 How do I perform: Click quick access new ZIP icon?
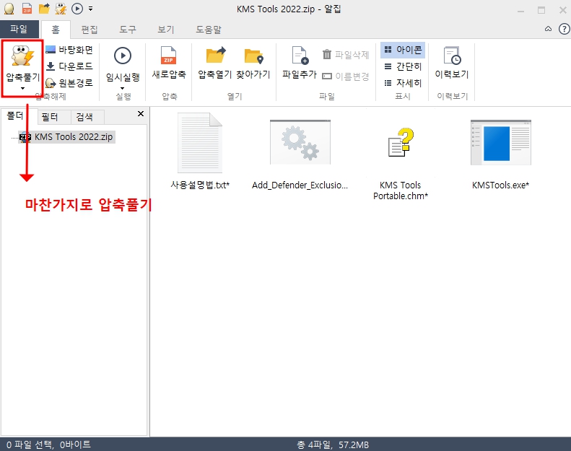27,9
